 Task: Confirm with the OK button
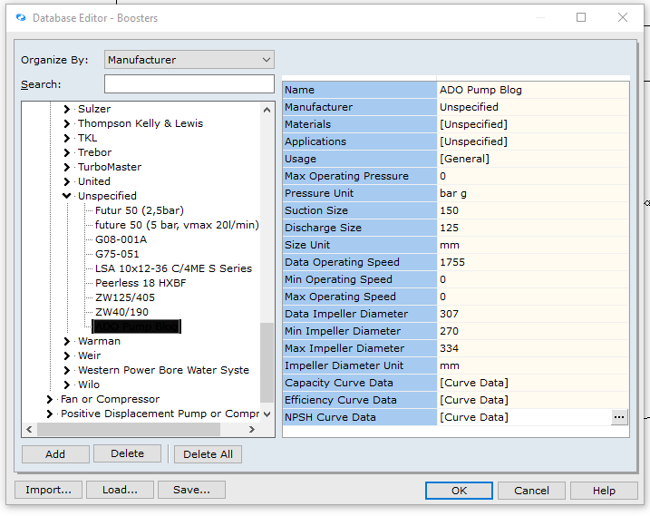coord(459,491)
